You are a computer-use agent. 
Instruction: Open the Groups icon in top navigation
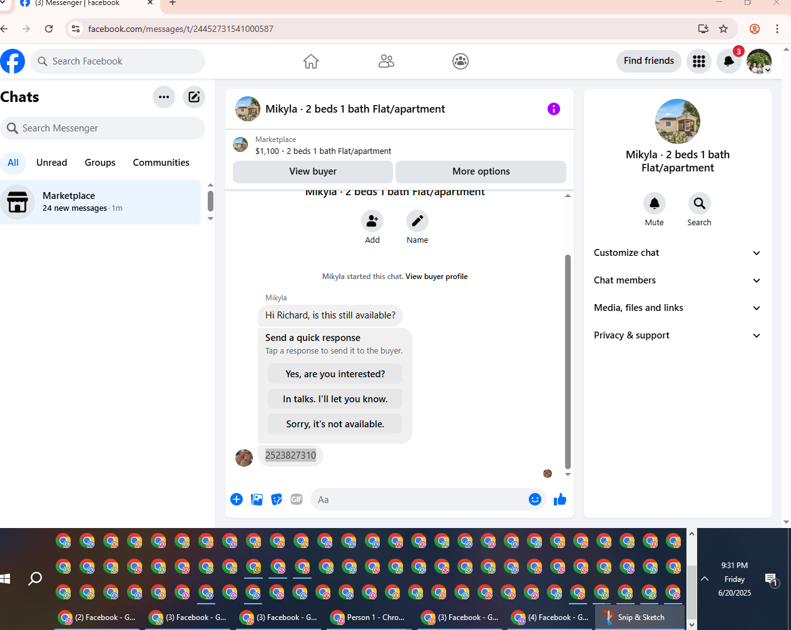(x=461, y=61)
